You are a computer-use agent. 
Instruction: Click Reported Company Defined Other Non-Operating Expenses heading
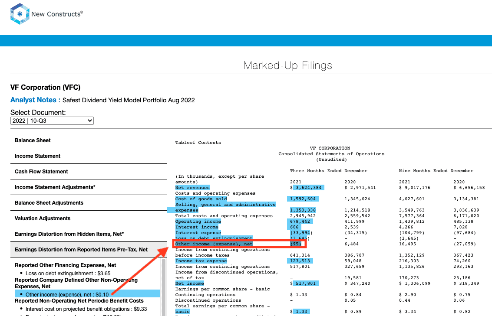click(76, 283)
